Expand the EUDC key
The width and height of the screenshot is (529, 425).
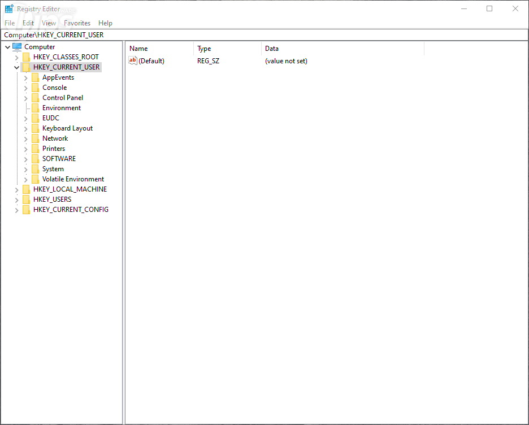[x=25, y=118]
